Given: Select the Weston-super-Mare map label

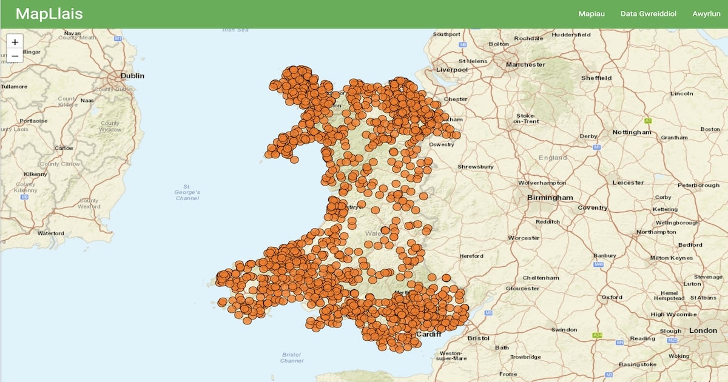Looking at the screenshot, I should pos(451,355).
